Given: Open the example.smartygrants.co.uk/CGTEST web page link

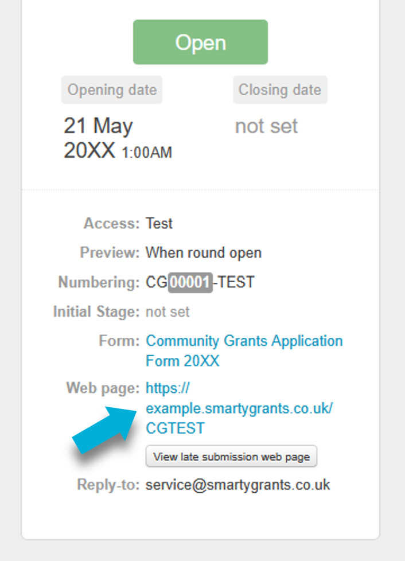Looking at the screenshot, I should pos(239,408).
